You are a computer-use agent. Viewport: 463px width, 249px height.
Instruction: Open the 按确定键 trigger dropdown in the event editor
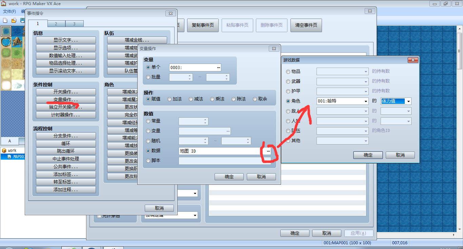195,215
